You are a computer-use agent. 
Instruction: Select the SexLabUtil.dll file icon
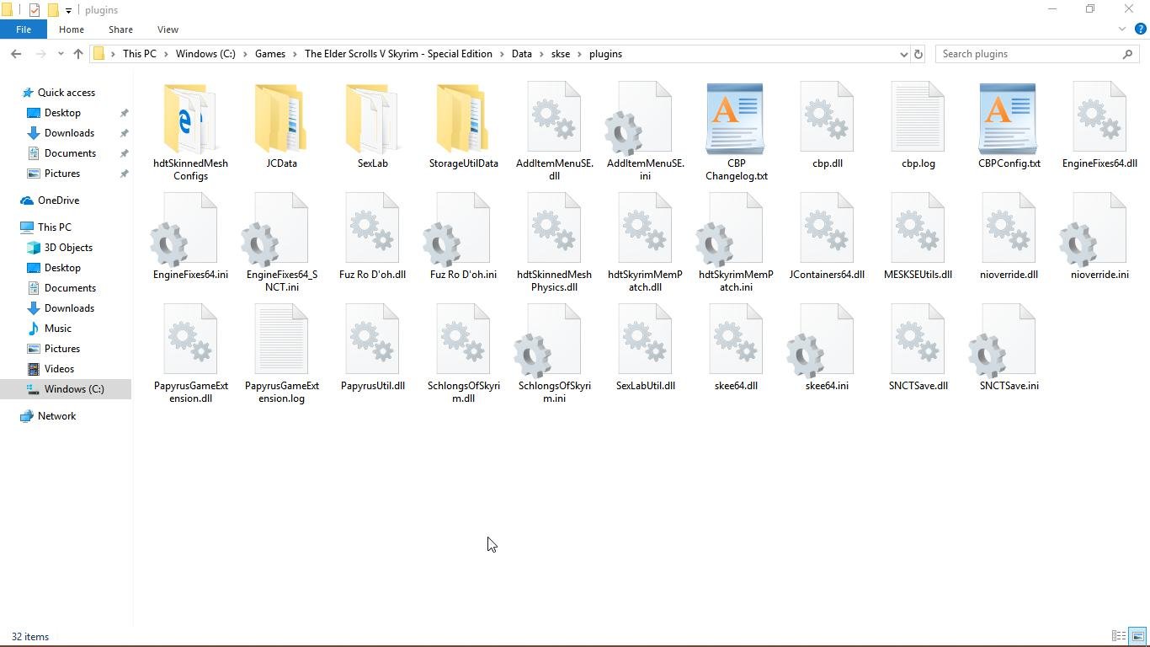pos(645,340)
